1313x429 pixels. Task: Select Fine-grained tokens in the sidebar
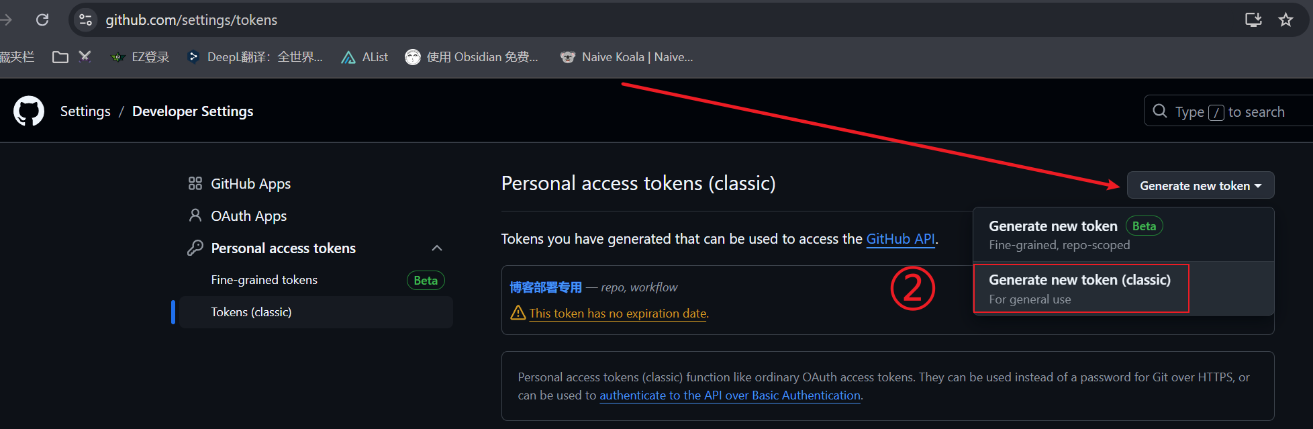(264, 280)
